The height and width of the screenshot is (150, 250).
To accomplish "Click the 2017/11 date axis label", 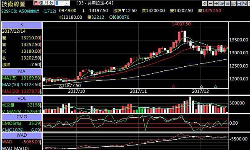I will [x=138, y=91].
